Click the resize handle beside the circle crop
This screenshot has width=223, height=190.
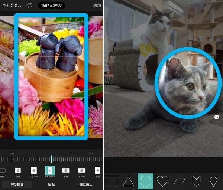click(x=216, y=117)
